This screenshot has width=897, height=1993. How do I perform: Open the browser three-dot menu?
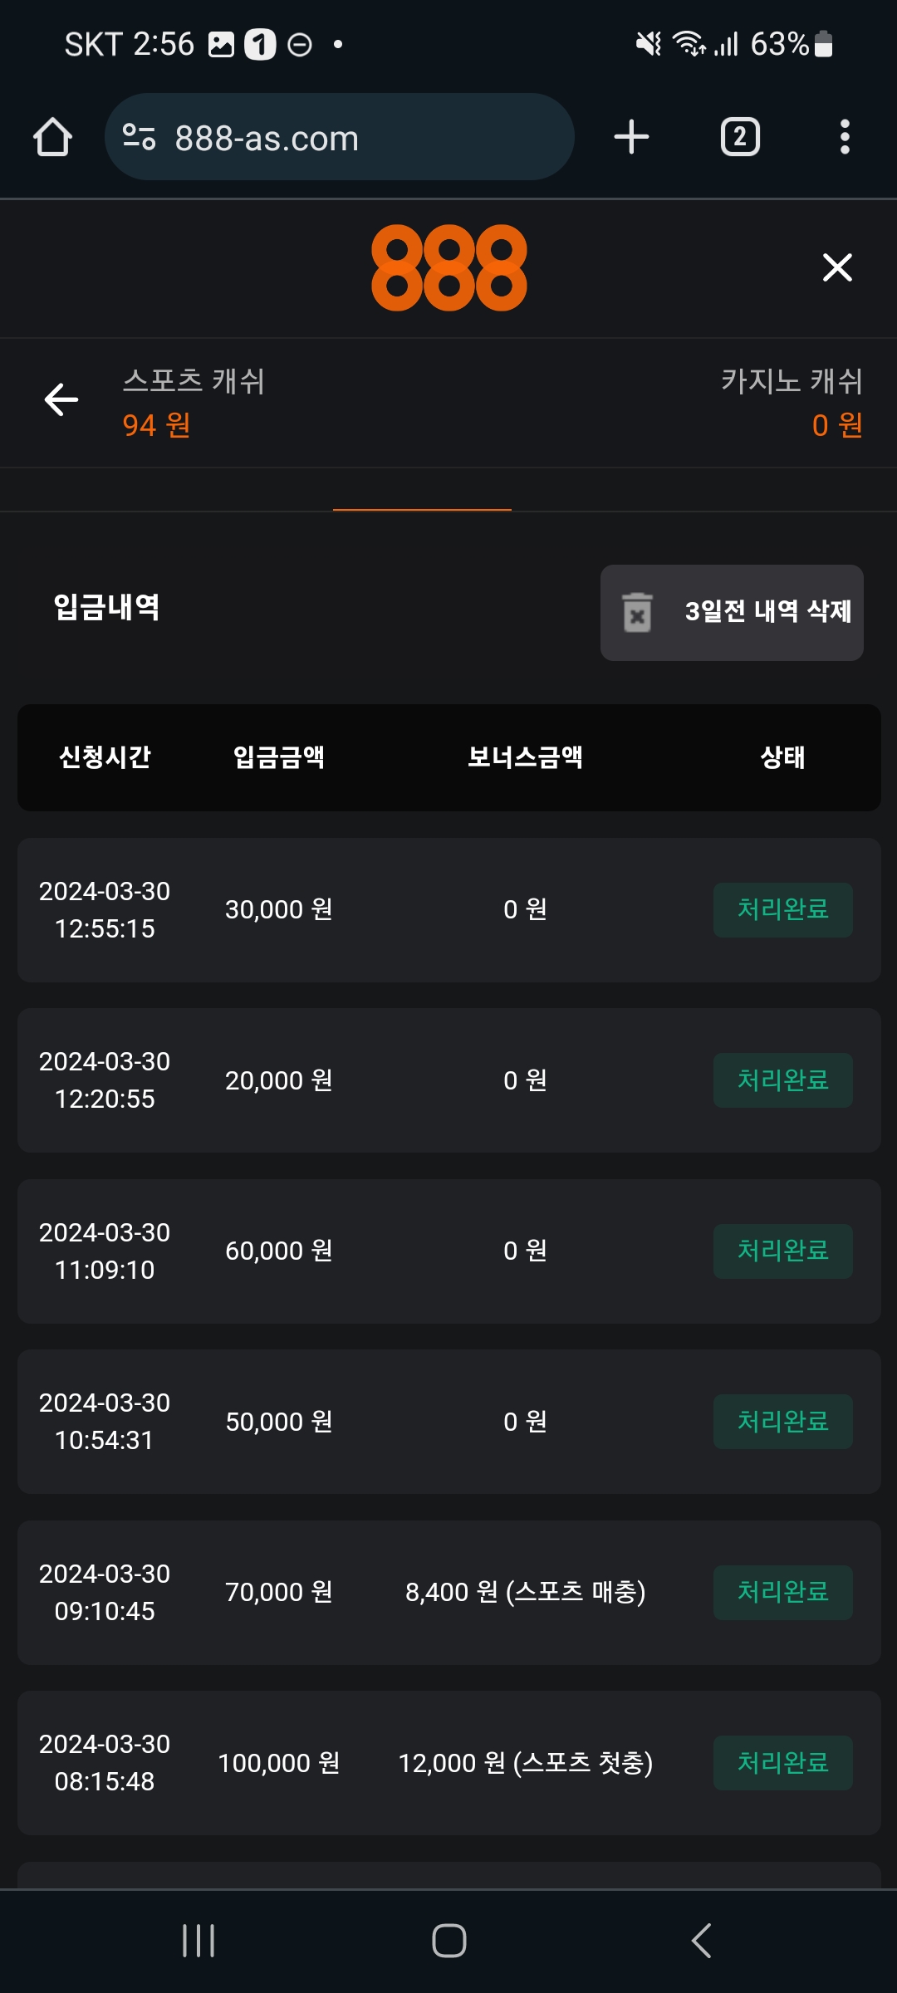coord(845,137)
